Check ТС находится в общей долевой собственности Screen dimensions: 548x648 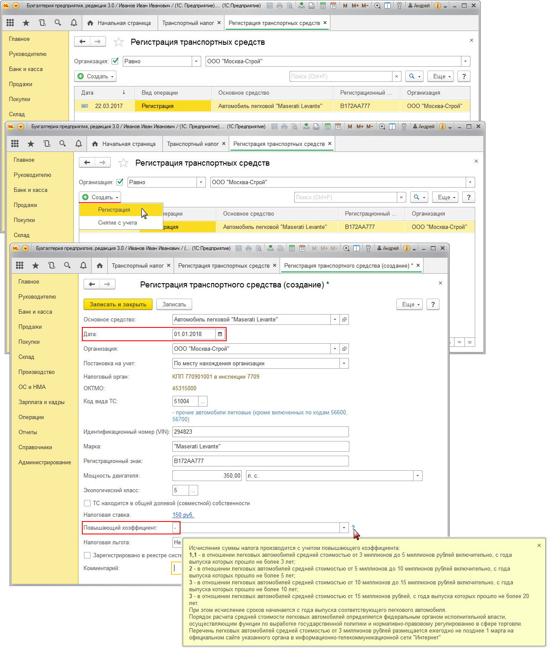87,503
